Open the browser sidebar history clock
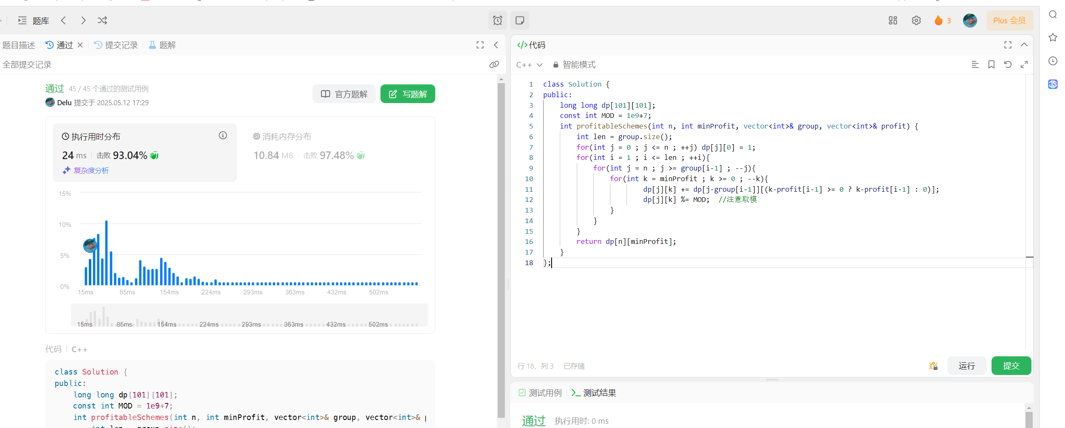 1053,61
